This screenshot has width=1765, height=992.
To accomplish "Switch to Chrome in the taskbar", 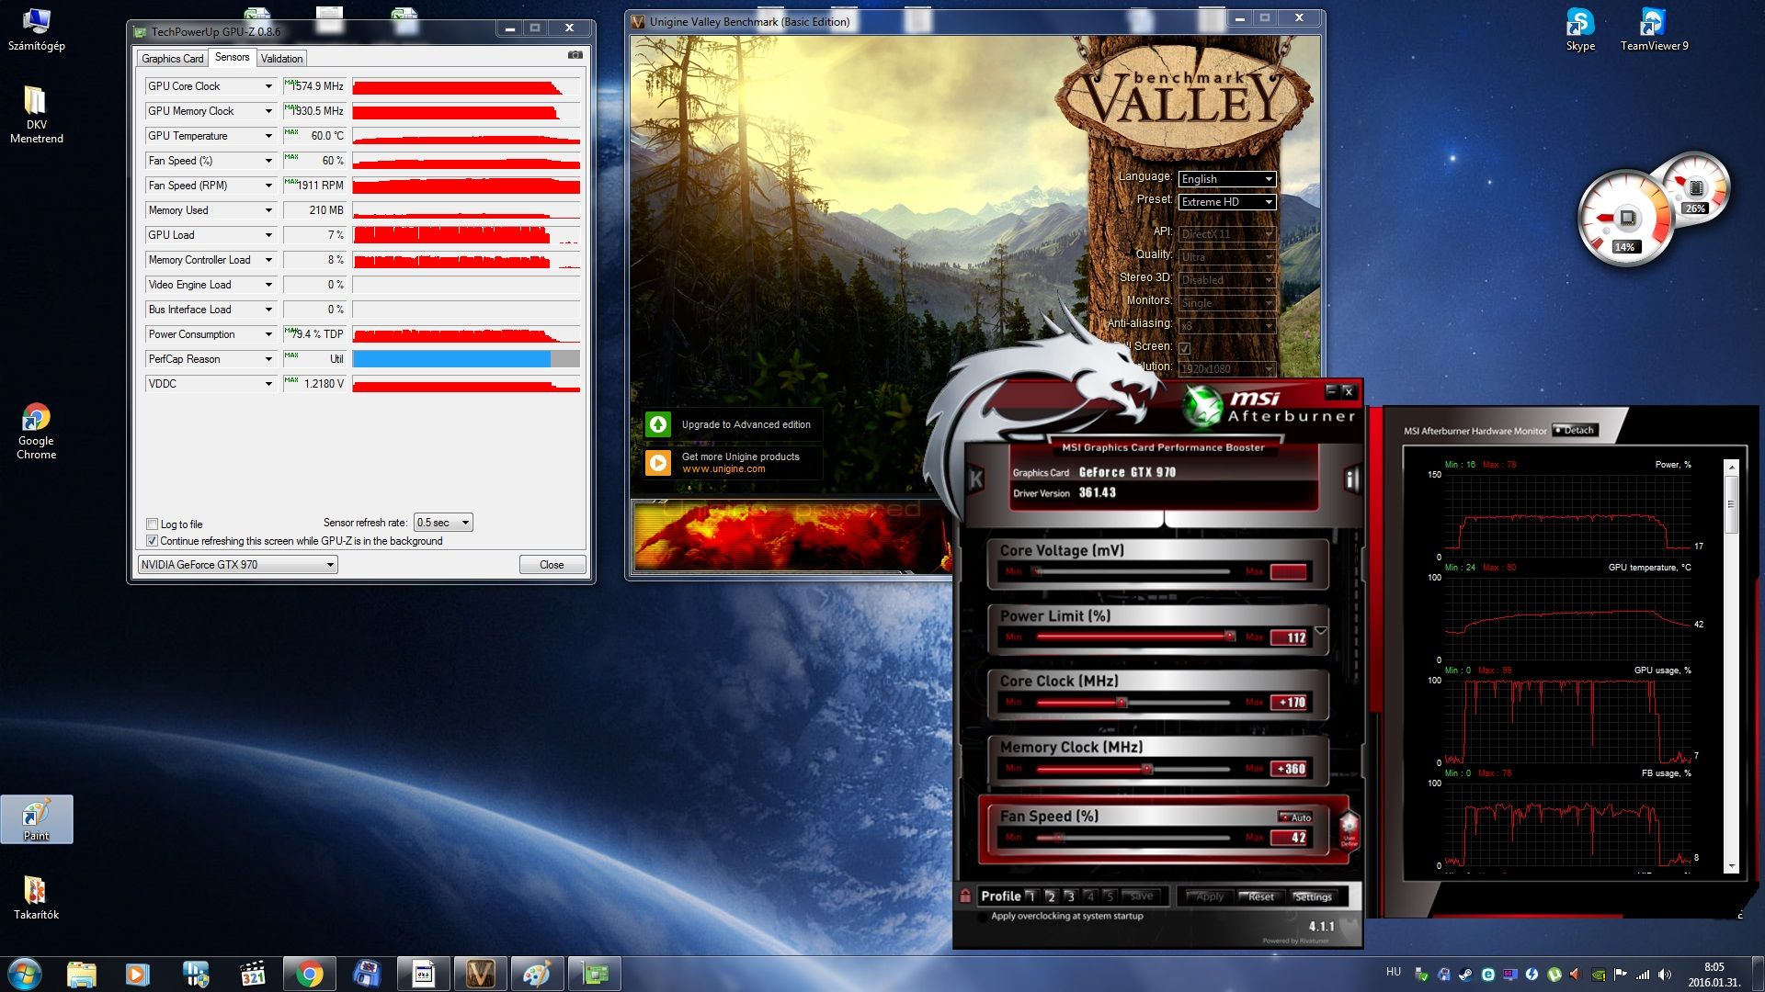I will point(310,974).
